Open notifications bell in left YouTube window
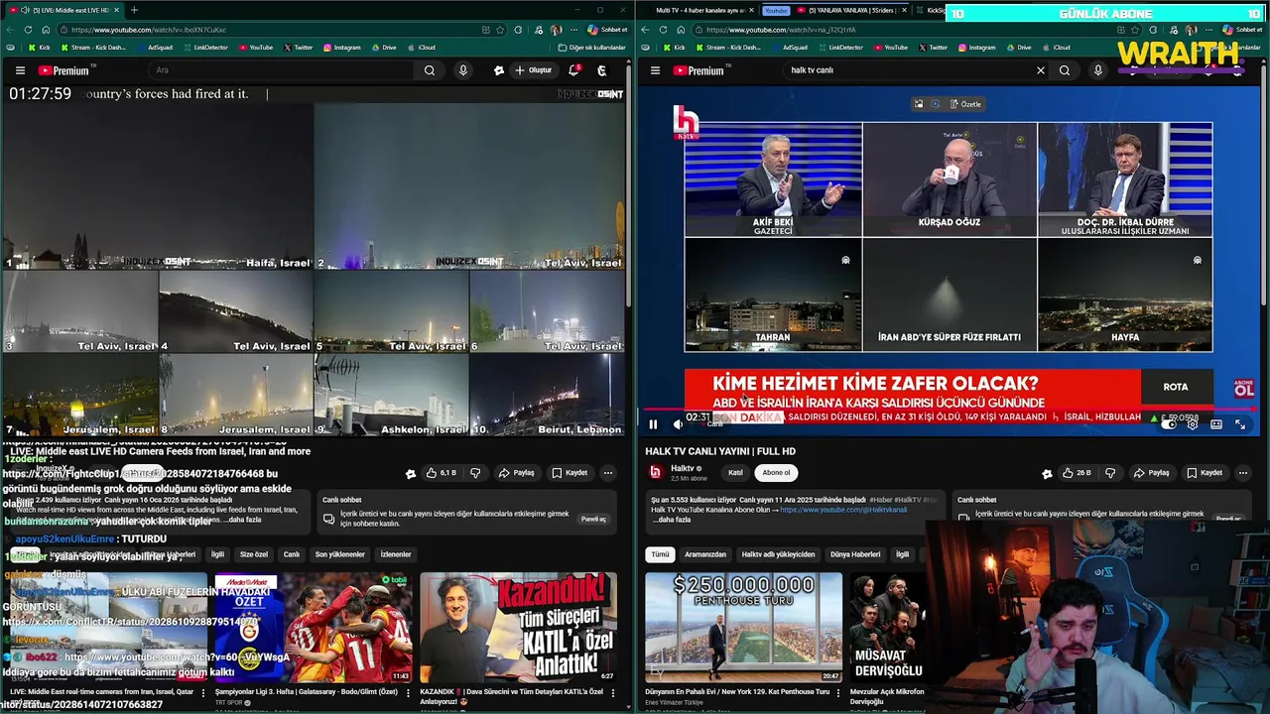This screenshot has width=1270, height=714. click(x=573, y=70)
